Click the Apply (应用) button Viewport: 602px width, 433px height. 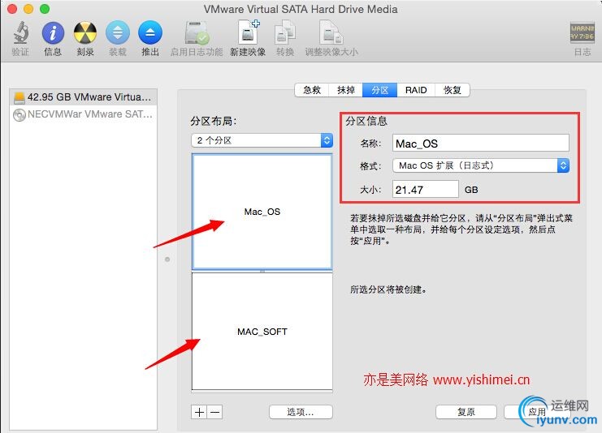click(x=537, y=412)
